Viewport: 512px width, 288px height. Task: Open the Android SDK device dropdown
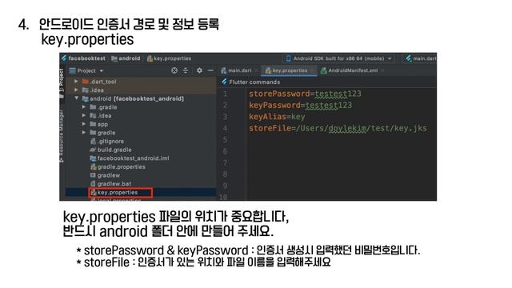click(338, 58)
